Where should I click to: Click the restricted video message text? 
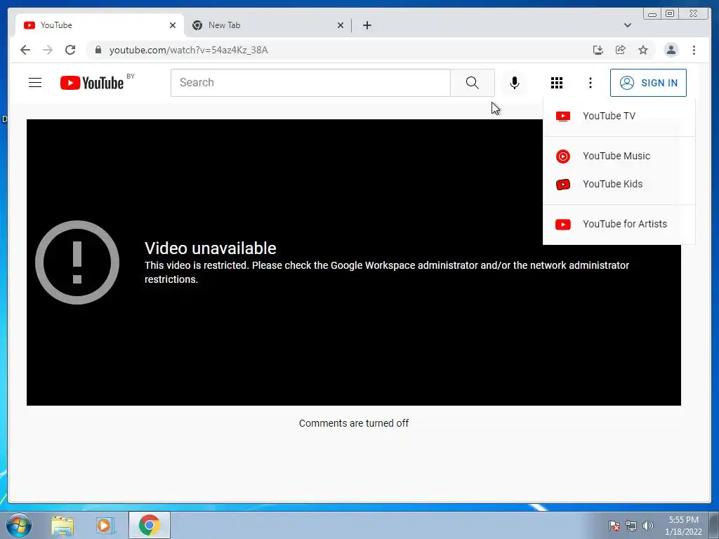(387, 272)
